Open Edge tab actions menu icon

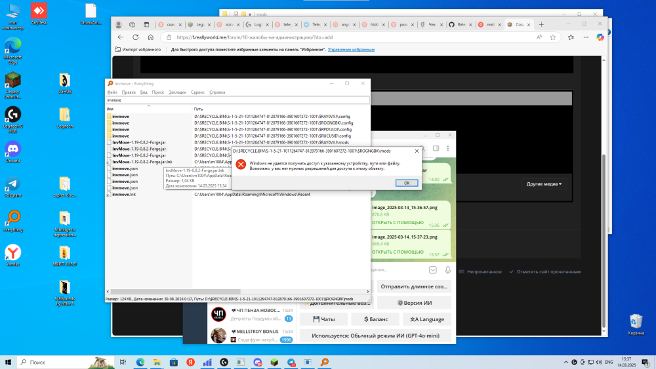click(x=146, y=25)
